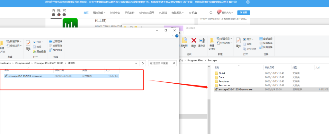Click Select All (全部选择) in 注册机 window
Viewport: 329px width, 134px height.
point(56,41)
